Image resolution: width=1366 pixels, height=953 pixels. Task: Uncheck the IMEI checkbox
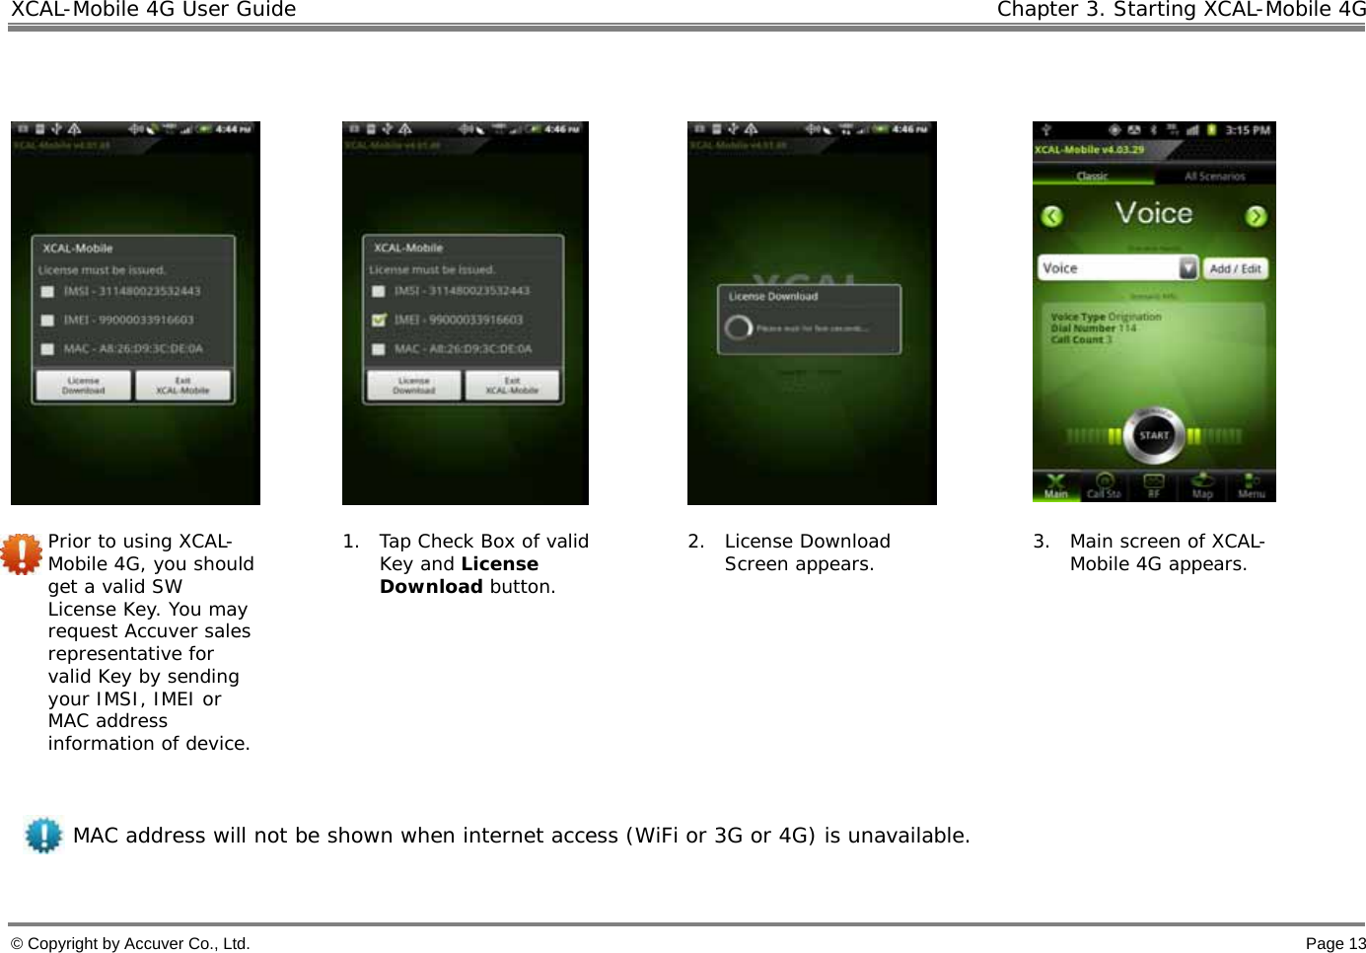tap(378, 320)
